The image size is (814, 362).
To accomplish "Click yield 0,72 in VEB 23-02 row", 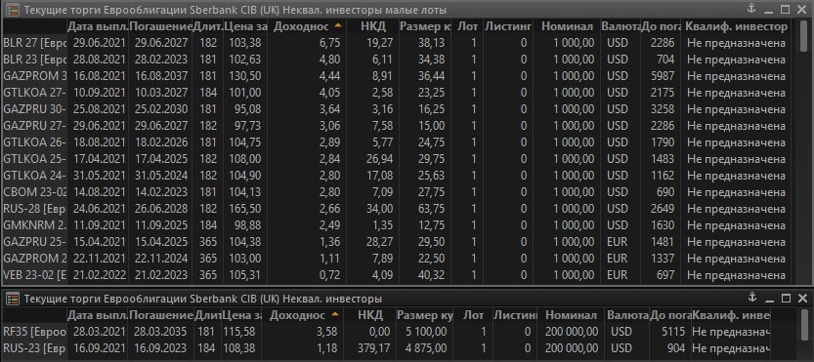I will pos(331,275).
